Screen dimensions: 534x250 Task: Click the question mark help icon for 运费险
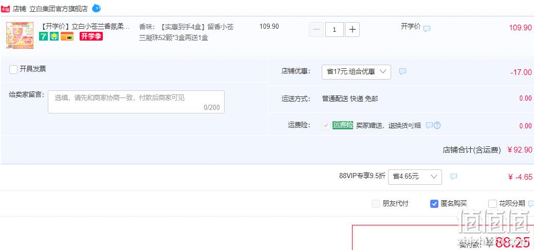pyautogui.click(x=437, y=125)
